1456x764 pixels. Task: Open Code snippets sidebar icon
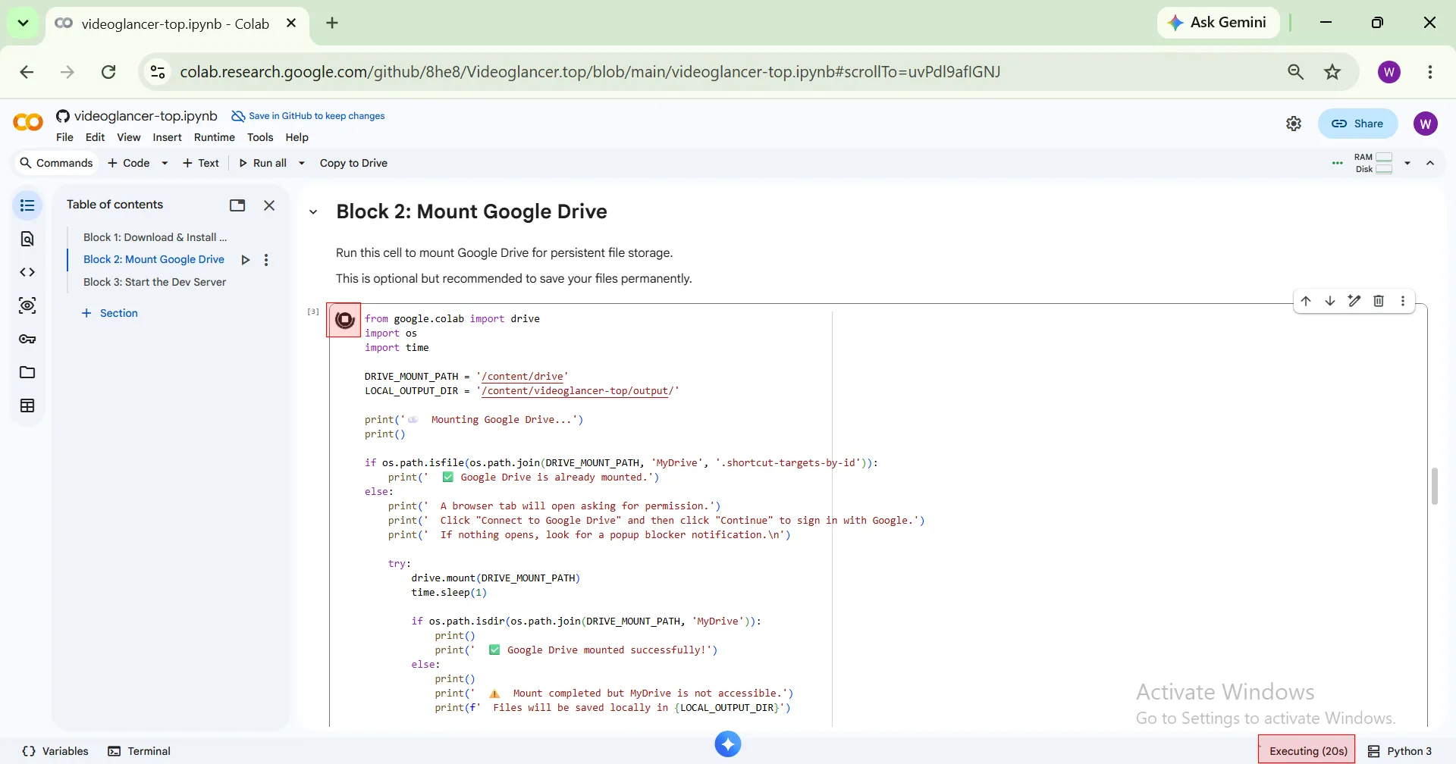click(27, 272)
